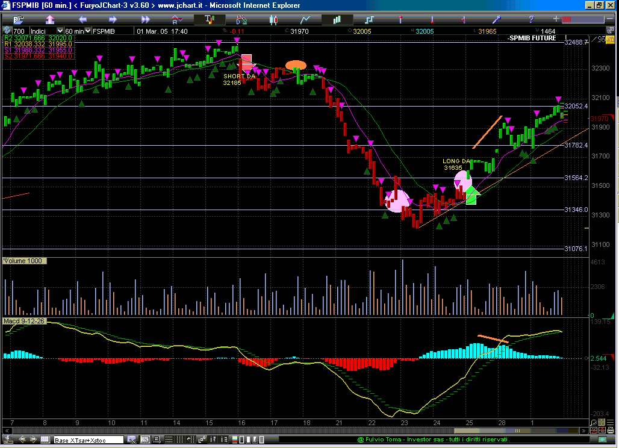This screenshot has width=619, height=448.
Task: Switch to the line chart icon
Action: 305,19
